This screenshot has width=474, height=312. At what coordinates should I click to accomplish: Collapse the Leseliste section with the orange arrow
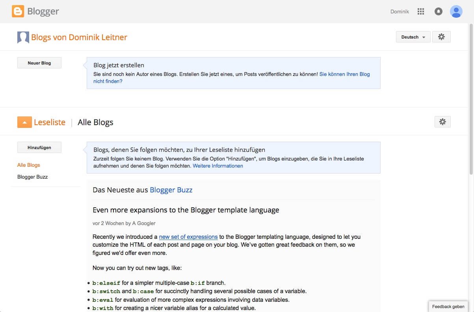[24, 122]
